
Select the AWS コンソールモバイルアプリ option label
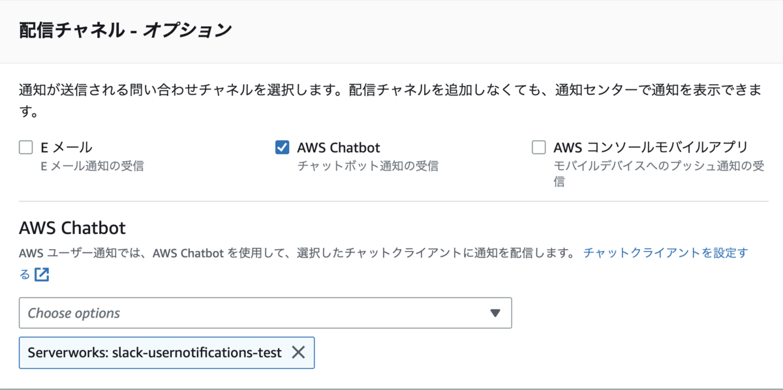point(650,147)
